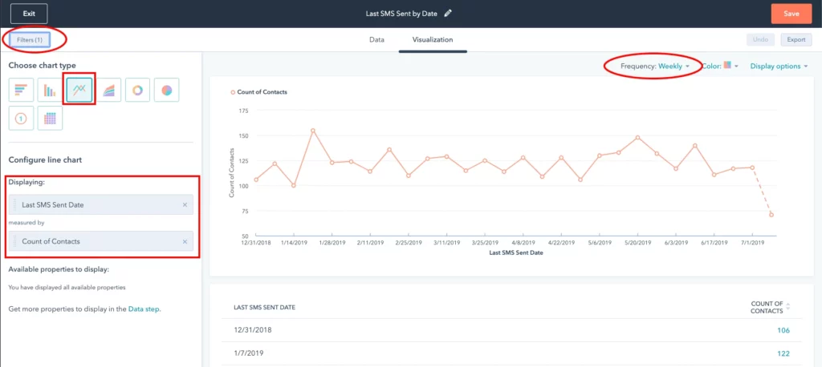The width and height of the screenshot is (822, 367).
Task: Click the Last SMS Sent by Date title
Action: pyautogui.click(x=401, y=14)
